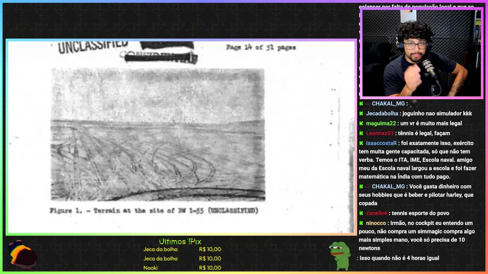
Task: Click the Kick icon on CHAKAL_MG's emoji-only message
Action: tap(361, 104)
